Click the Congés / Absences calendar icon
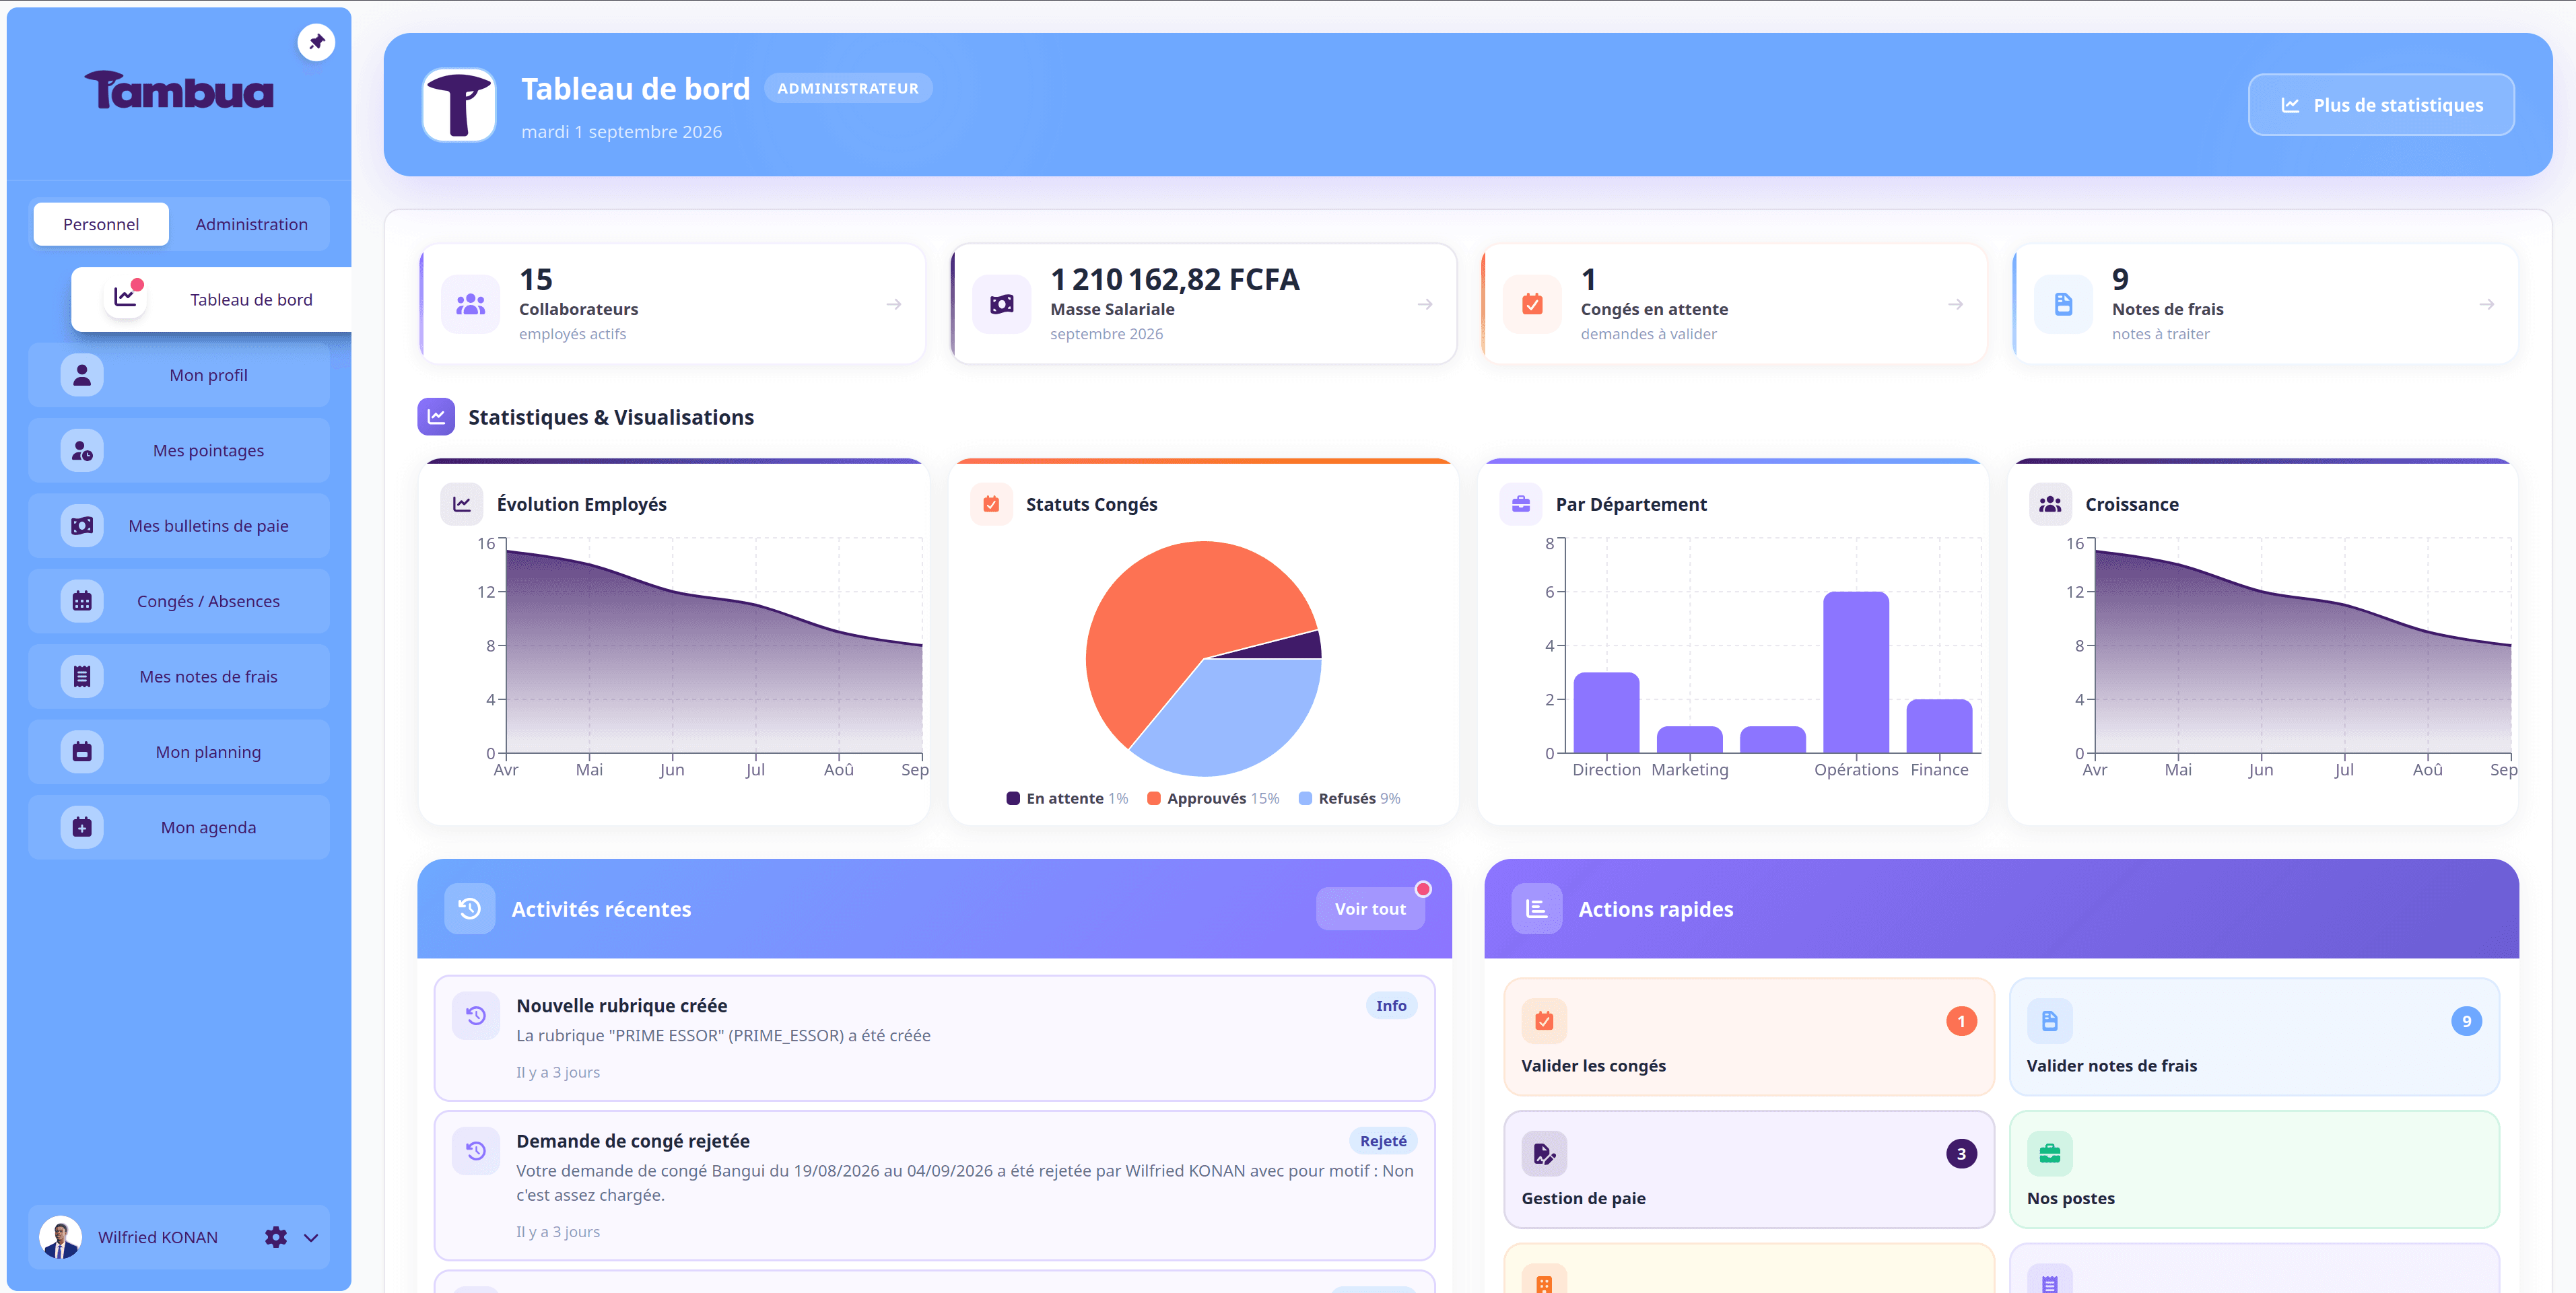The width and height of the screenshot is (2576, 1293). coord(82,601)
